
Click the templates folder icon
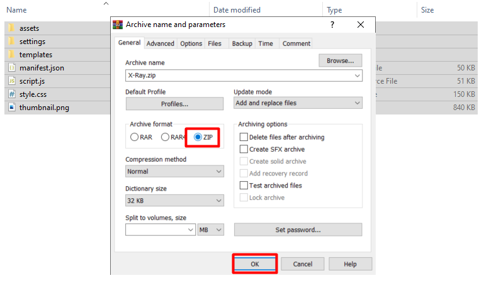(x=11, y=55)
